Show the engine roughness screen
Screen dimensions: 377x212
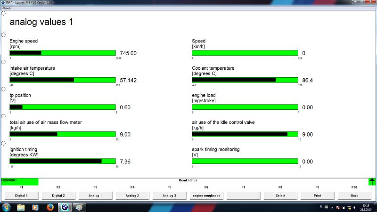coord(206,195)
